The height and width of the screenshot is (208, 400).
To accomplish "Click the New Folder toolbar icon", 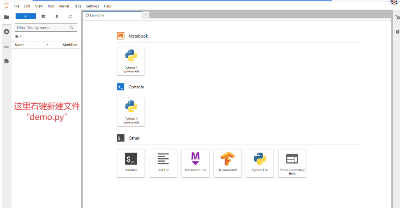I will tap(44, 16).
